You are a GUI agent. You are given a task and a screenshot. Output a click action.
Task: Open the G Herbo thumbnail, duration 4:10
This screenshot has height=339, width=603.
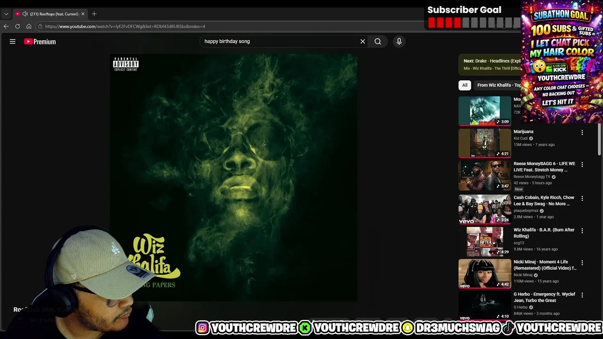pos(485,306)
